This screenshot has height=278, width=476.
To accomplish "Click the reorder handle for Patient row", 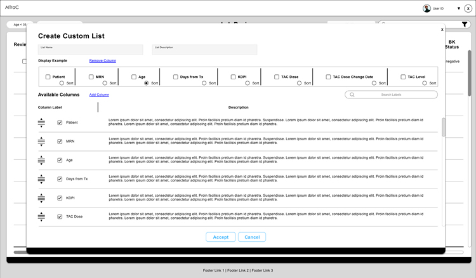I will click(41, 122).
